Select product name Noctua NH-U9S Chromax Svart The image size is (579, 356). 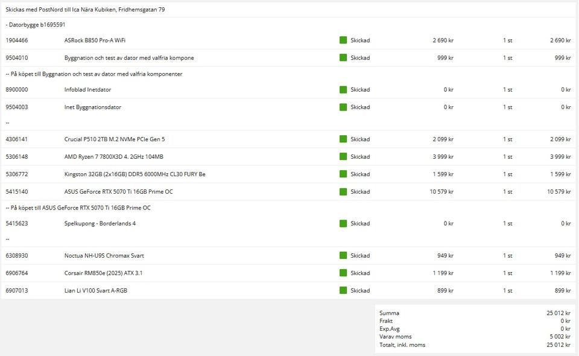104,256
